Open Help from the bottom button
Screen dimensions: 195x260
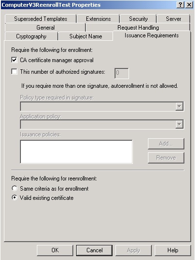click(x=173, y=250)
